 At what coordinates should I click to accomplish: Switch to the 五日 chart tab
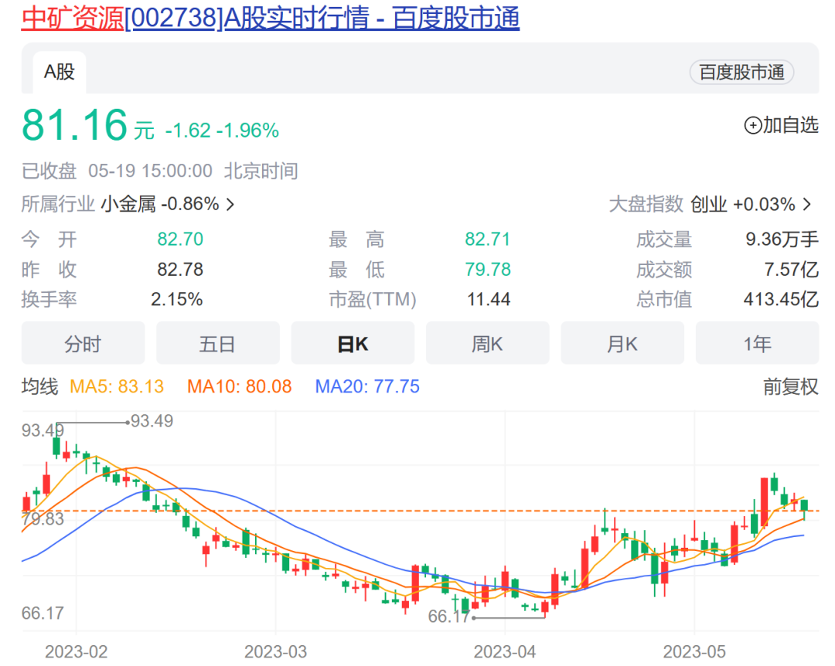point(218,343)
